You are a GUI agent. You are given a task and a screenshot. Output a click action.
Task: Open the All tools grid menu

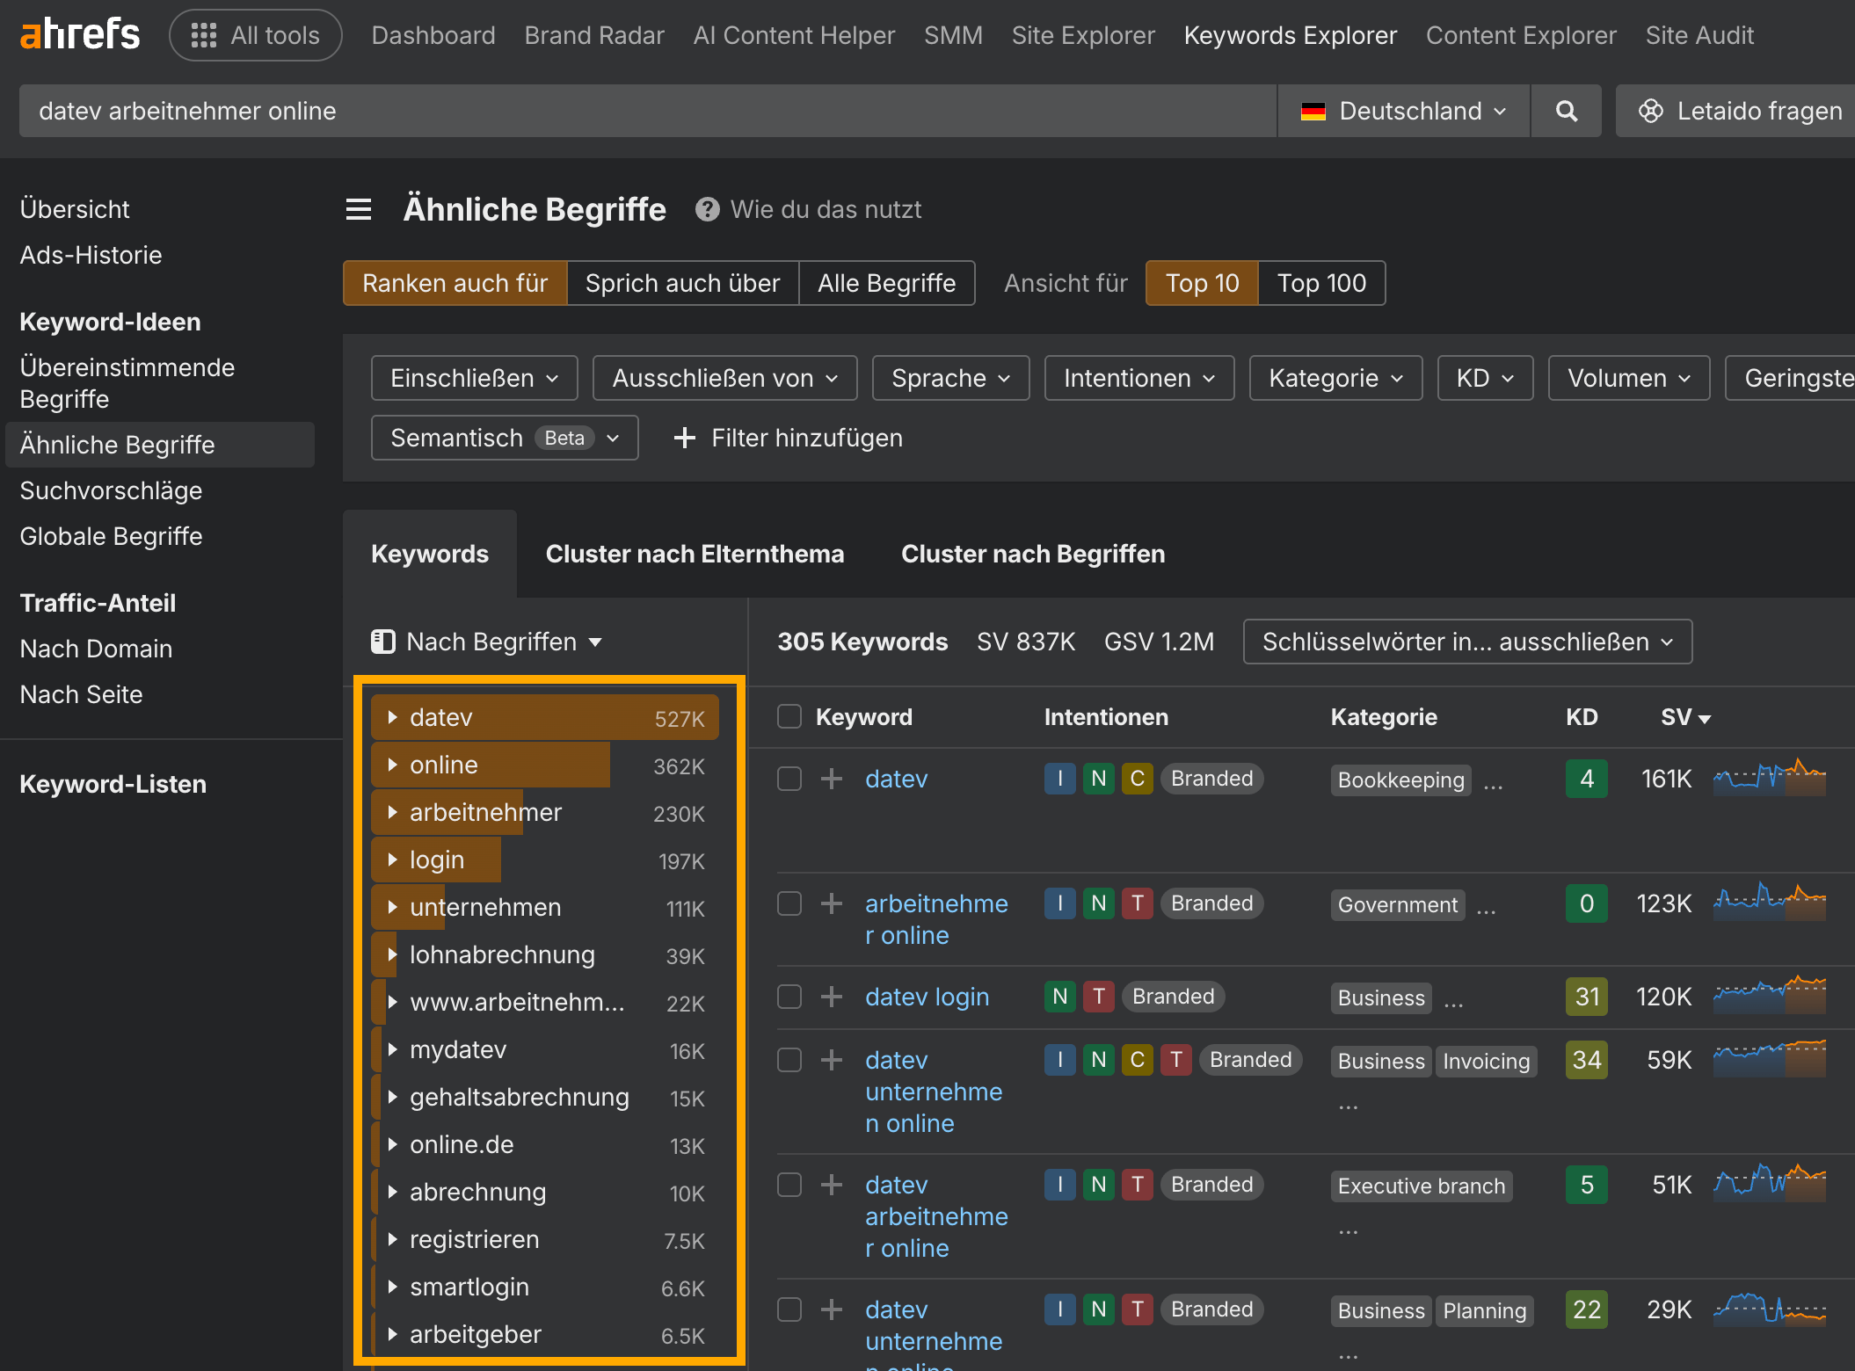tap(255, 35)
